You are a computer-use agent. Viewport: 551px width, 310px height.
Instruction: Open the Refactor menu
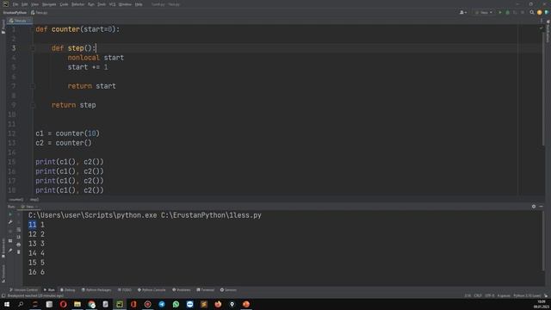(77, 4)
